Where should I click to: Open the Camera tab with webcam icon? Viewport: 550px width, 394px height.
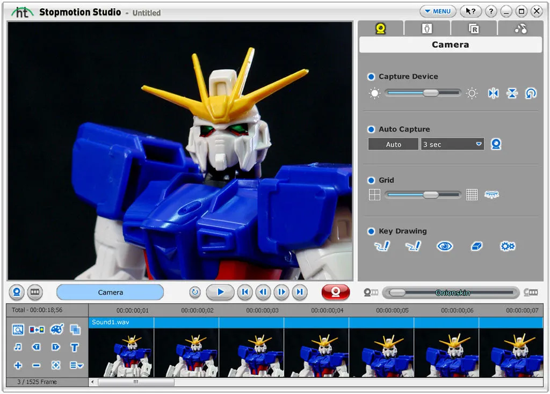(381, 28)
